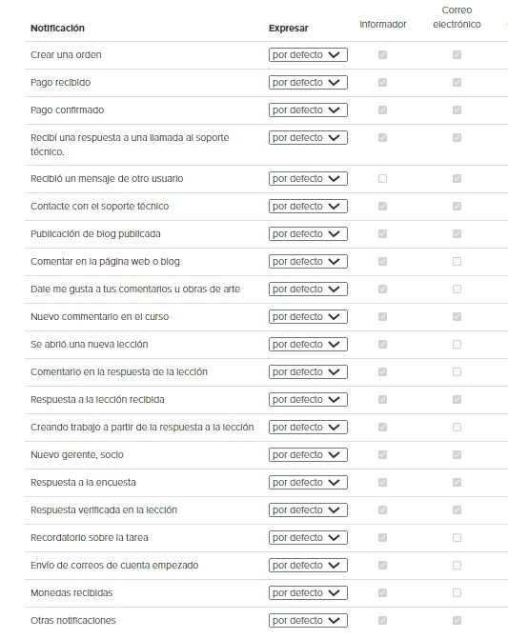Expand dropdown for 'Pago recibido' row

point(308,82)
